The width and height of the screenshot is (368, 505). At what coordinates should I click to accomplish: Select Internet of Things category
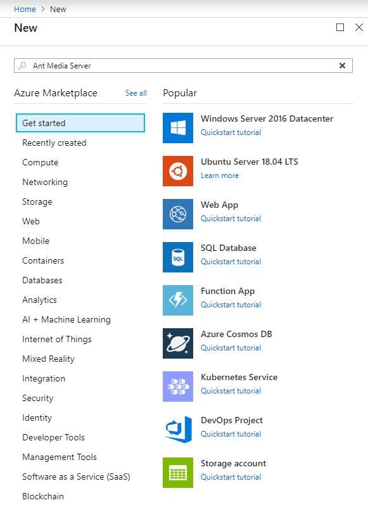click(56, 339)
